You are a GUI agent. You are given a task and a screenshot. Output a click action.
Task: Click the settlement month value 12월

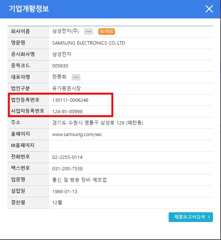coord(57,203)
